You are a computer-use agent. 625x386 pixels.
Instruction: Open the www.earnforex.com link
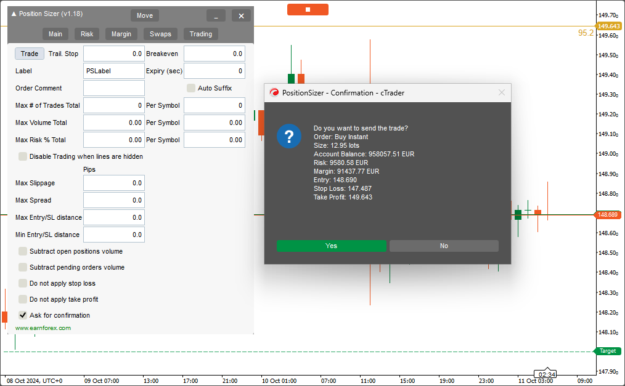43,328
